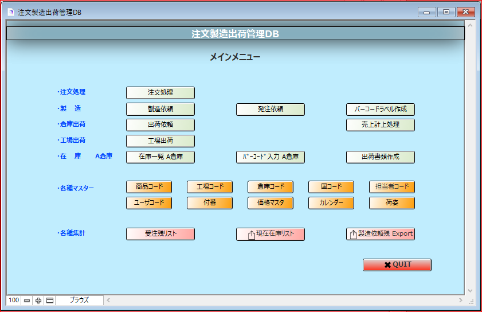The width and height of the screenshot is (482, 312).
Task: Open the カレンダー master
Action: tap(331, 203)
